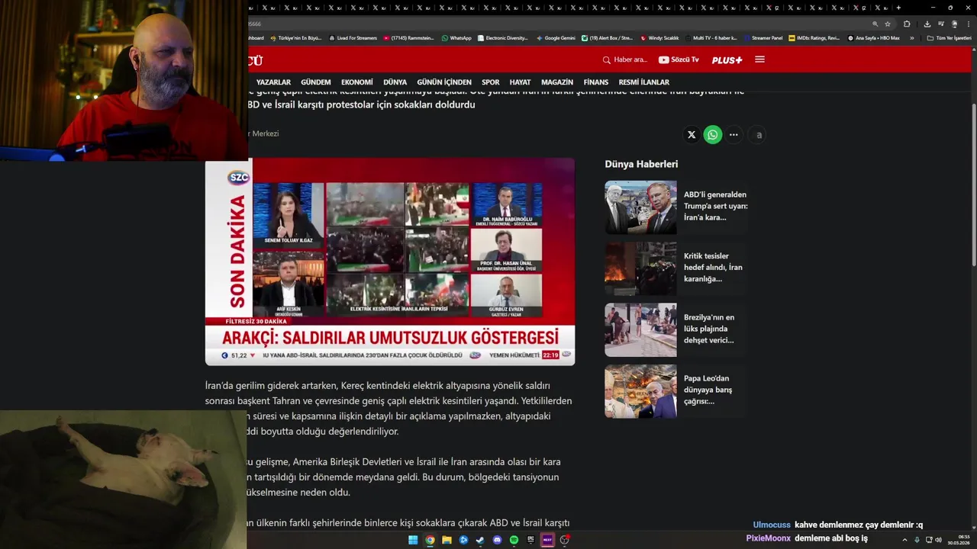Open 'ABD'li generalden Trump'a sert uyarı' headline
The image size is (977, 549).
716,206
